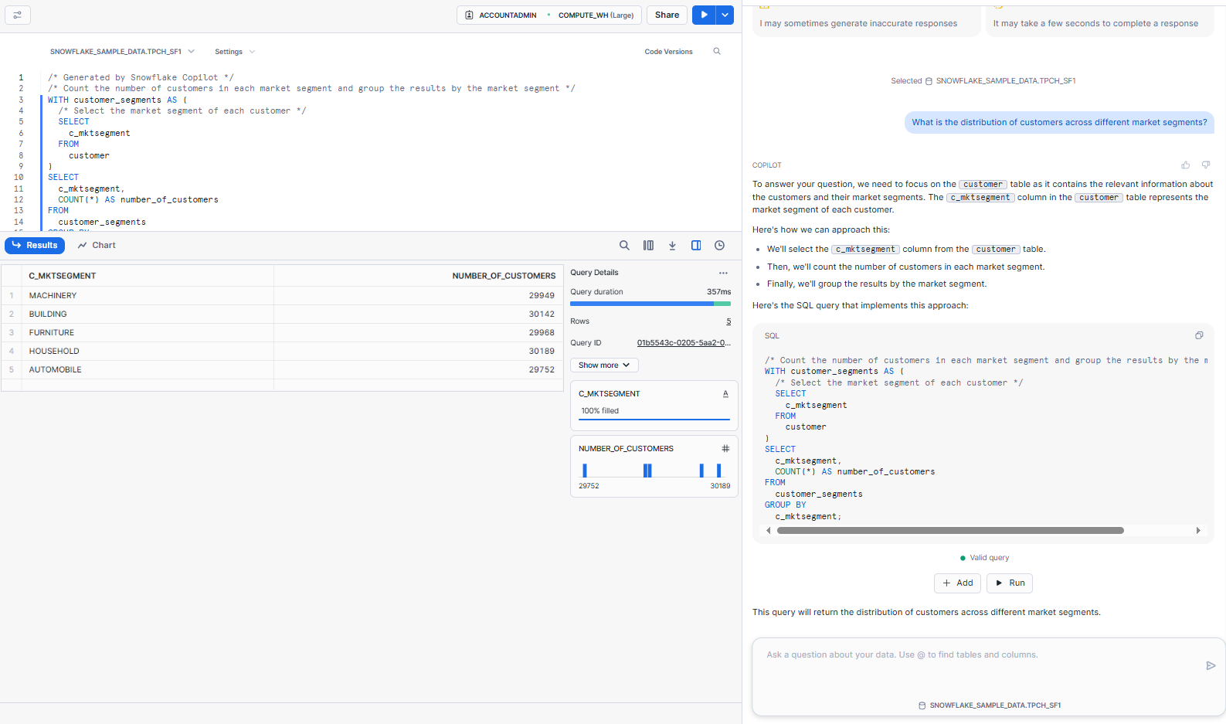Open Code Versions
The height and width of the screenshot is (724, 1226).
[x=668, y=52]
